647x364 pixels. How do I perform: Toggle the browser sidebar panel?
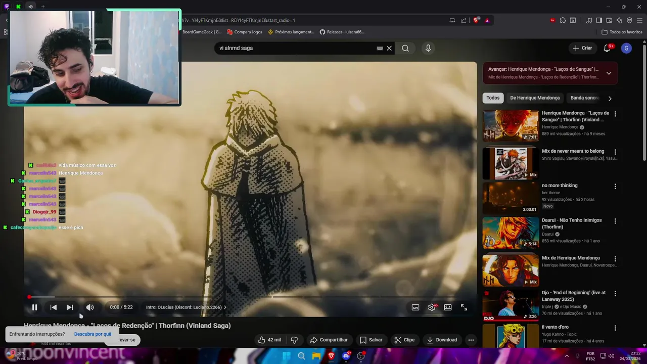[599, 20]
